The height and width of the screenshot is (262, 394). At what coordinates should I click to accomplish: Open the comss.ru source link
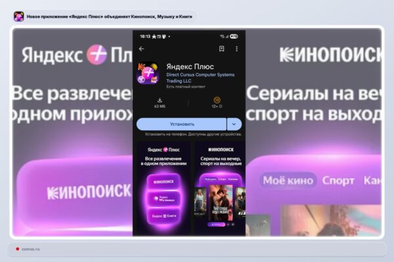click(31, 249)
